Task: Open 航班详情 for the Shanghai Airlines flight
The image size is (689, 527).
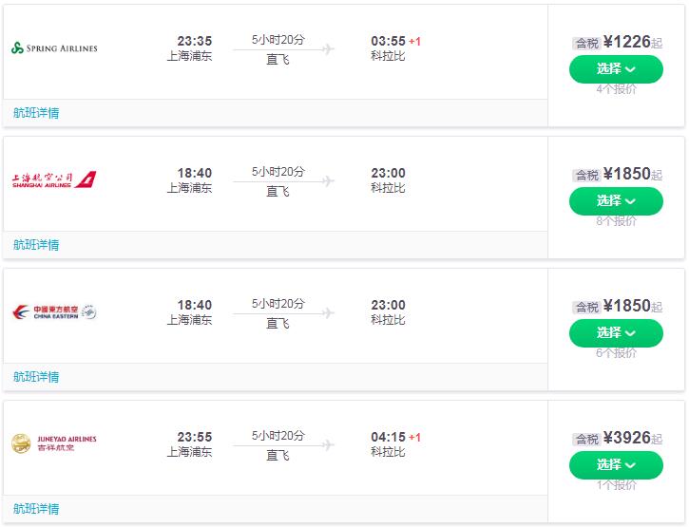Action: (x=36, y=245)
